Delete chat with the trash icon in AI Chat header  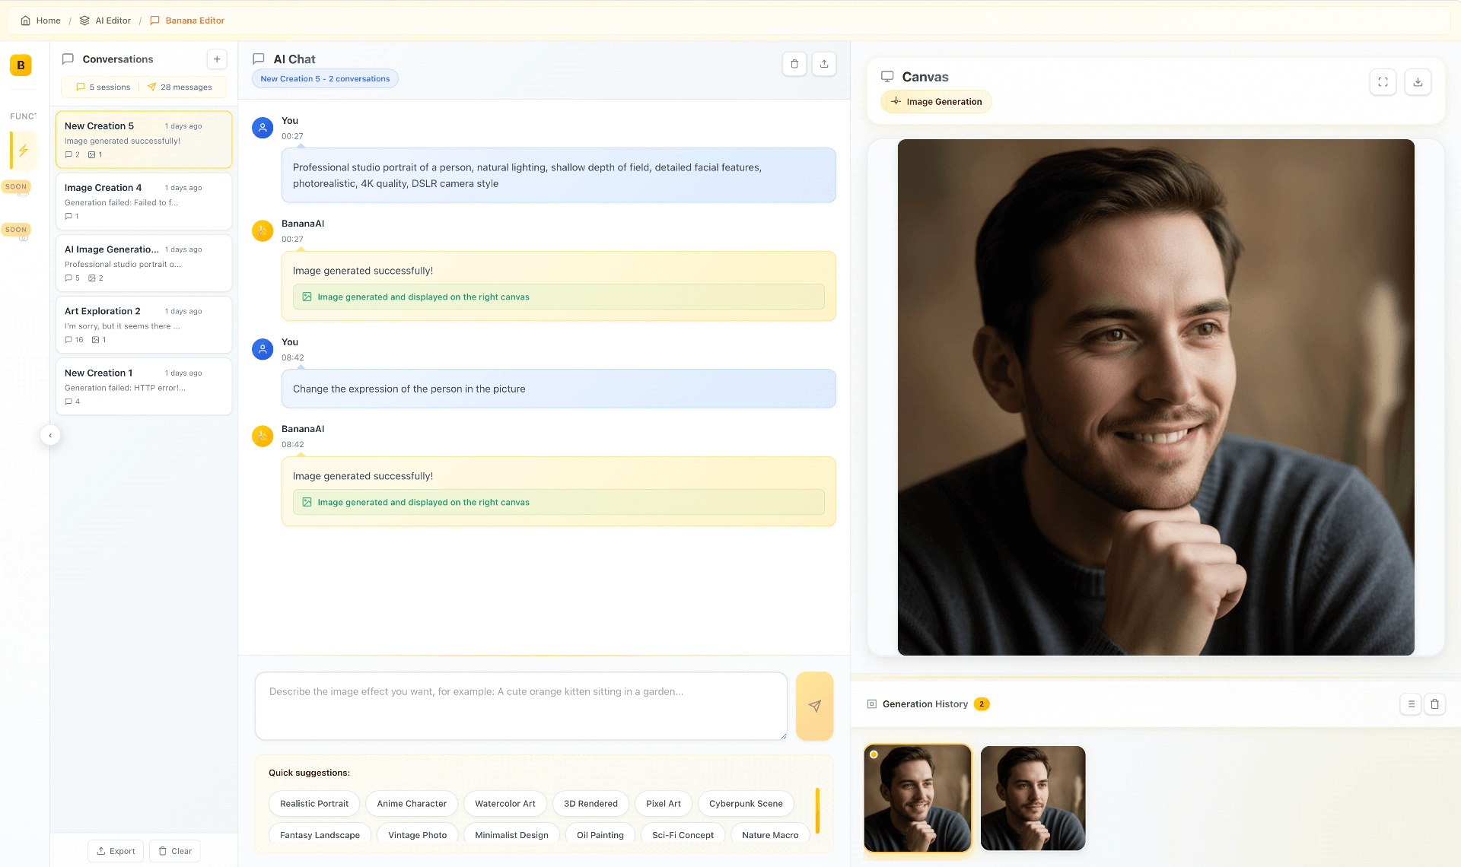[x=794, y=64]
